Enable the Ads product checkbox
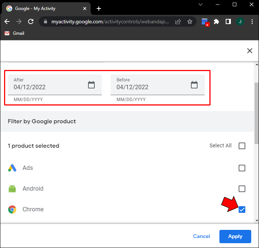This screenshot has width=259, height=248. pos(242,168)
